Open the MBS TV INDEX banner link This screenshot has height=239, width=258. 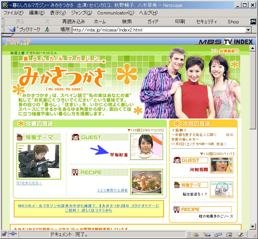pyautogui.click(x=225, y=42)
